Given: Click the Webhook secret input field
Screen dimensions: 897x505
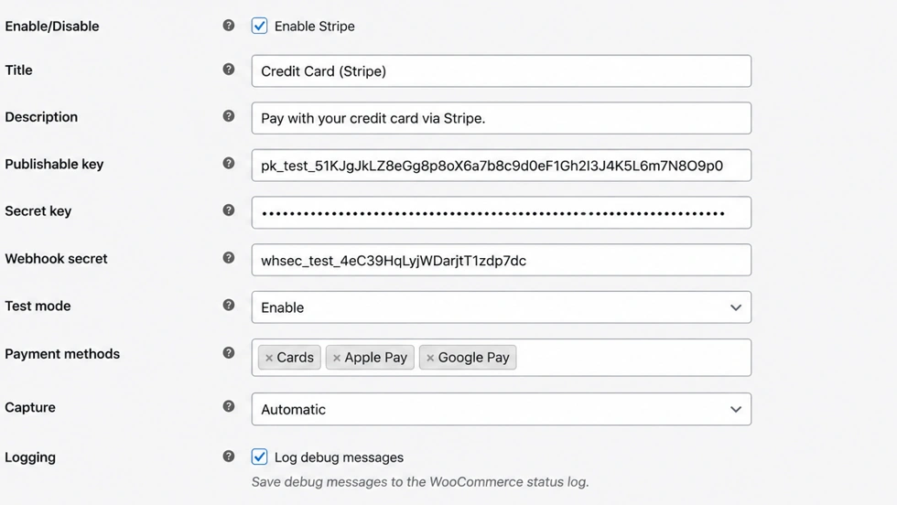Looking at the screenshot, I should (502, 260).
